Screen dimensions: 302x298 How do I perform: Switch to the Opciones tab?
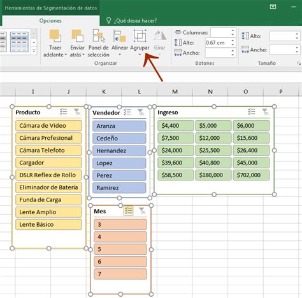[50, 21]
